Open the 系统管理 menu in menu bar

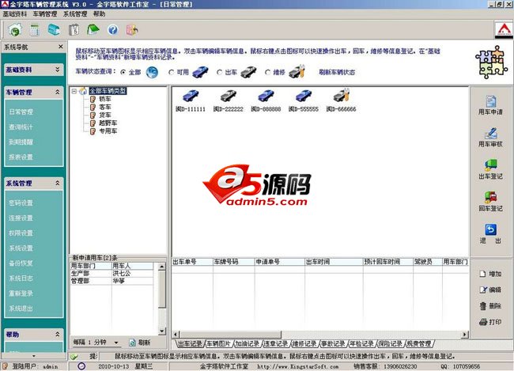pos(75,14)
